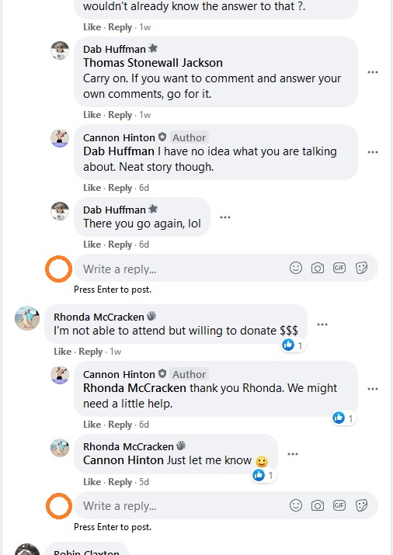Reply to Rhonda McCracken's donate comment
Viewport: 393px width, 555px height.
point(90,352)
